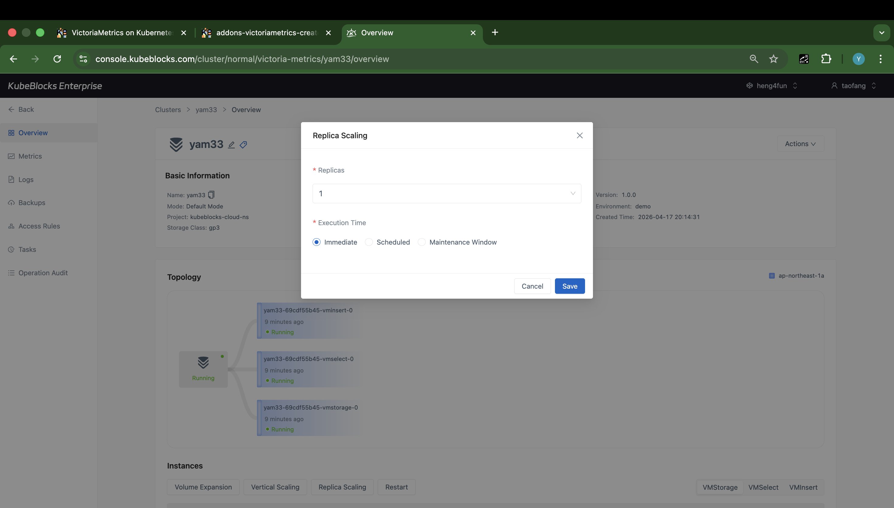Open Overview in the sidebar
The height and width of the screenshot is (508, 894).
(49, 133)
